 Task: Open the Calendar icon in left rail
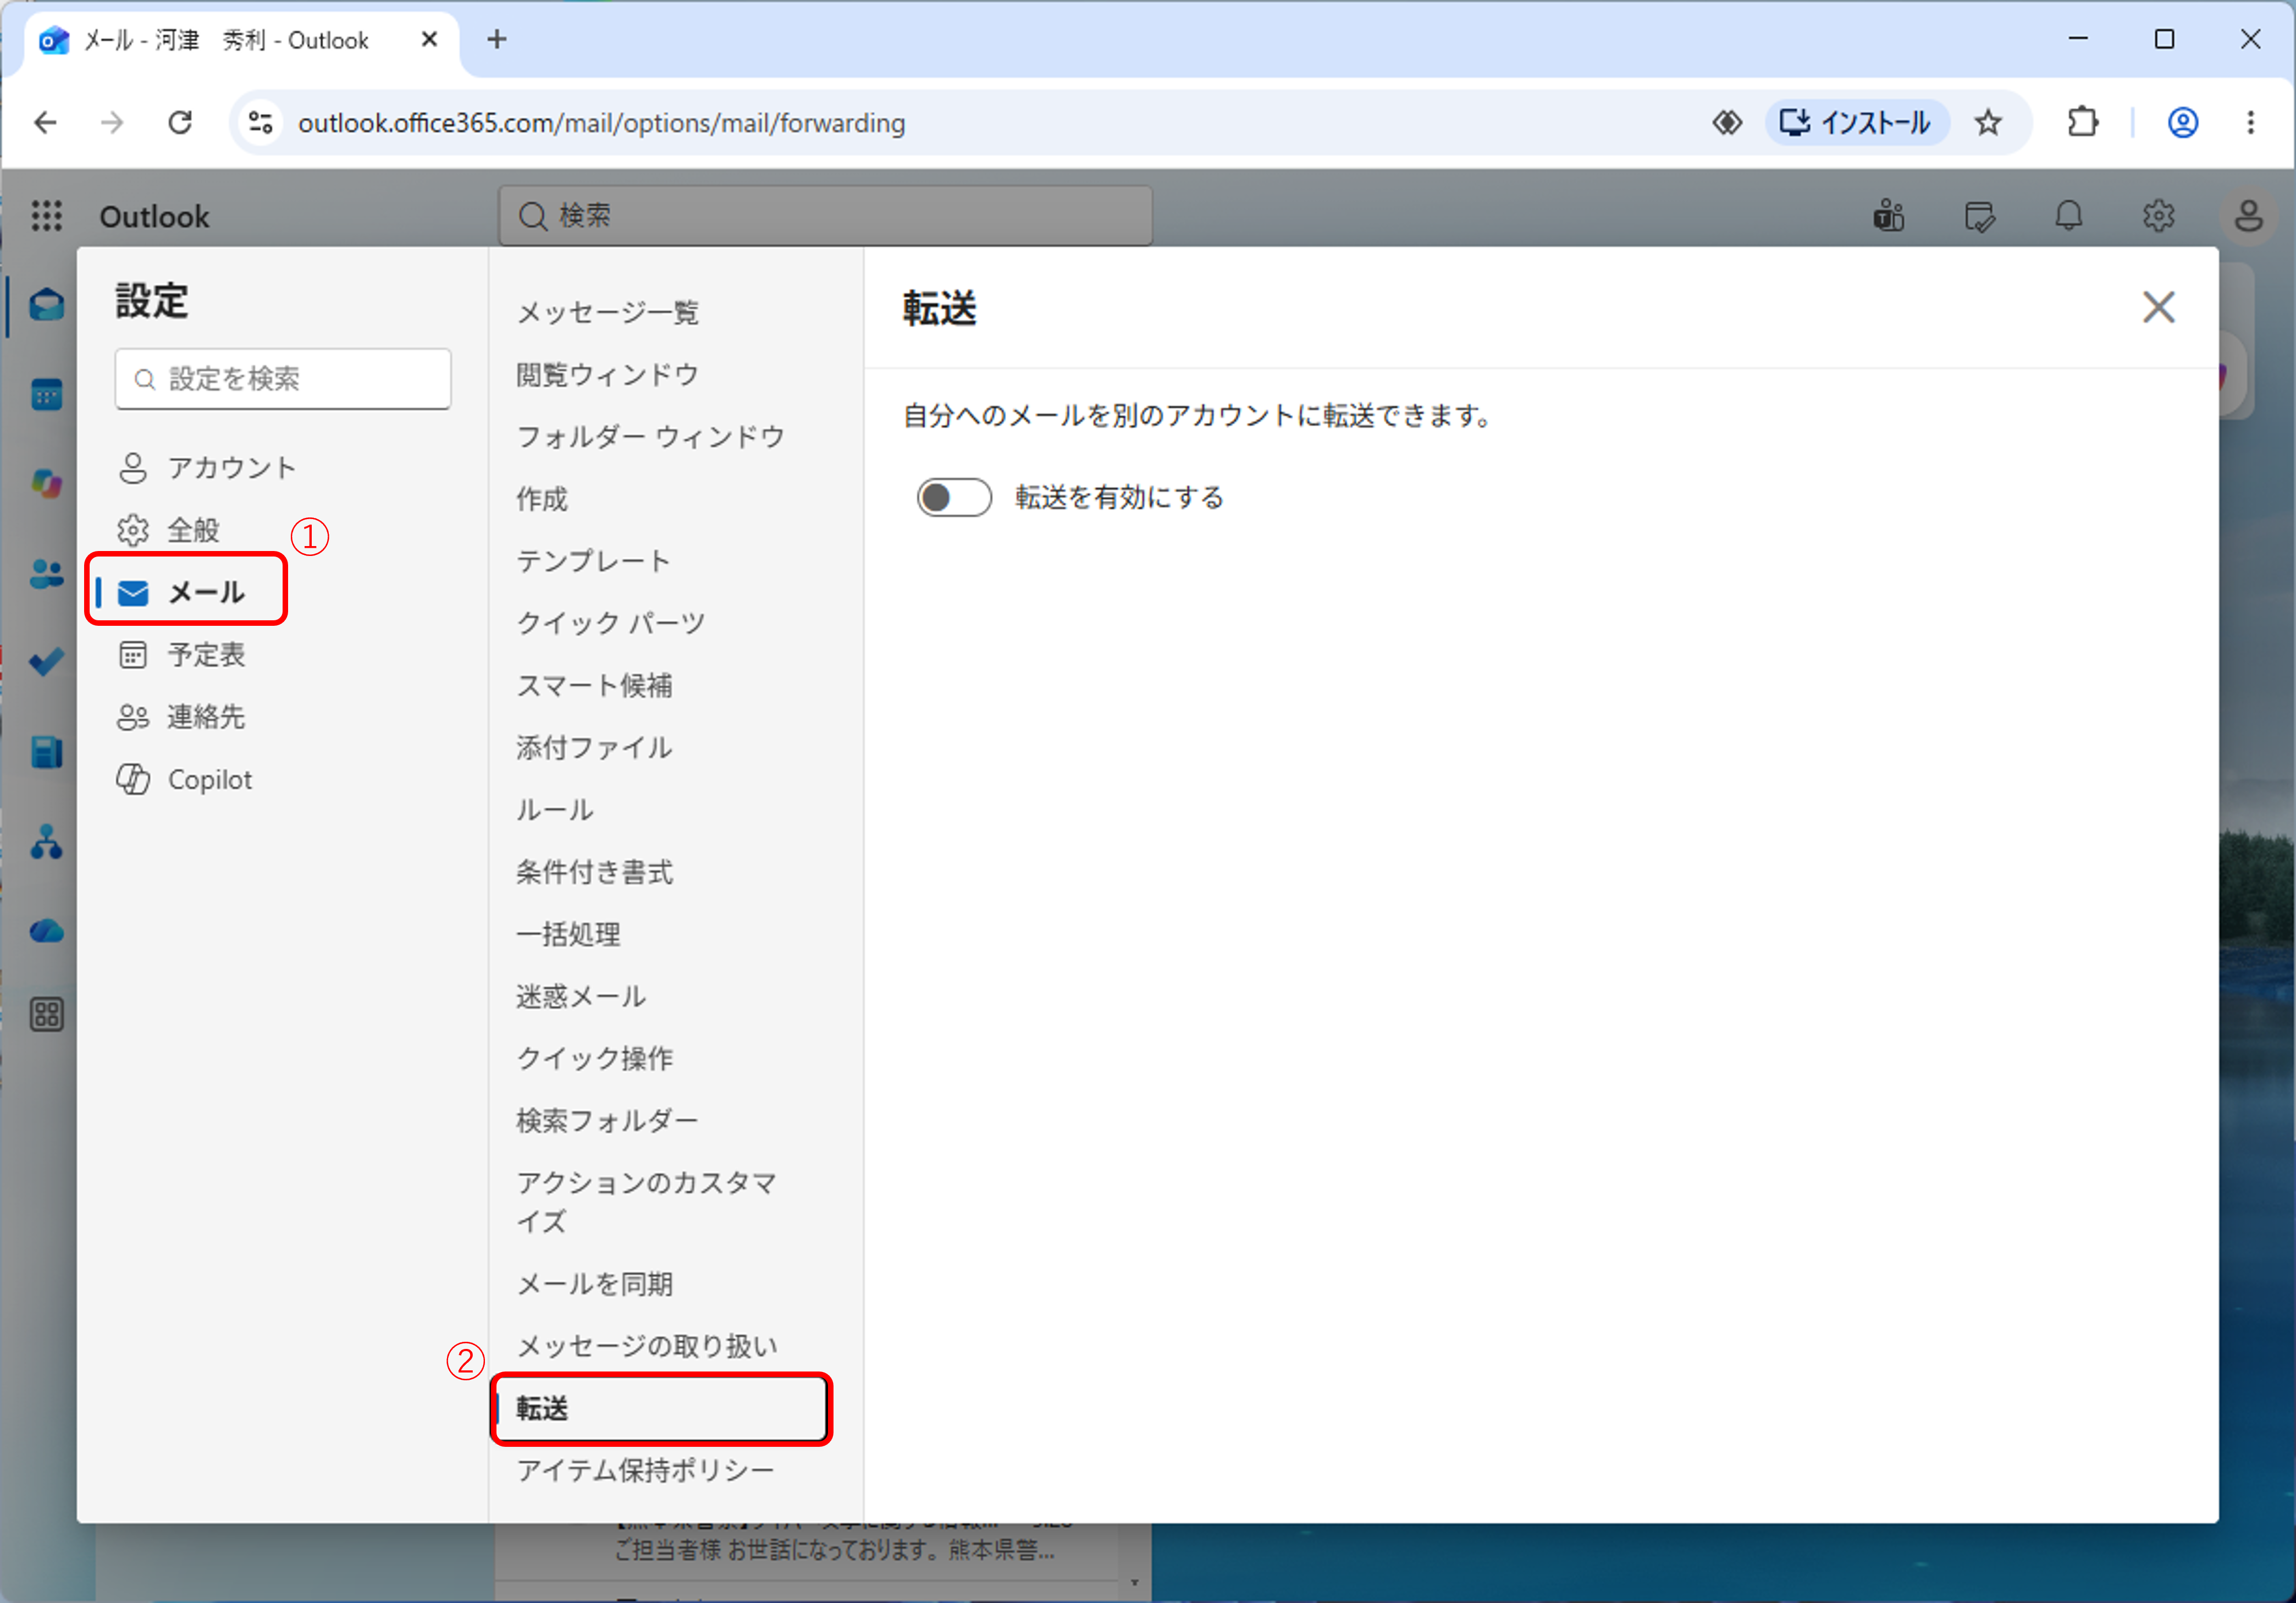[x=46, y=394]
